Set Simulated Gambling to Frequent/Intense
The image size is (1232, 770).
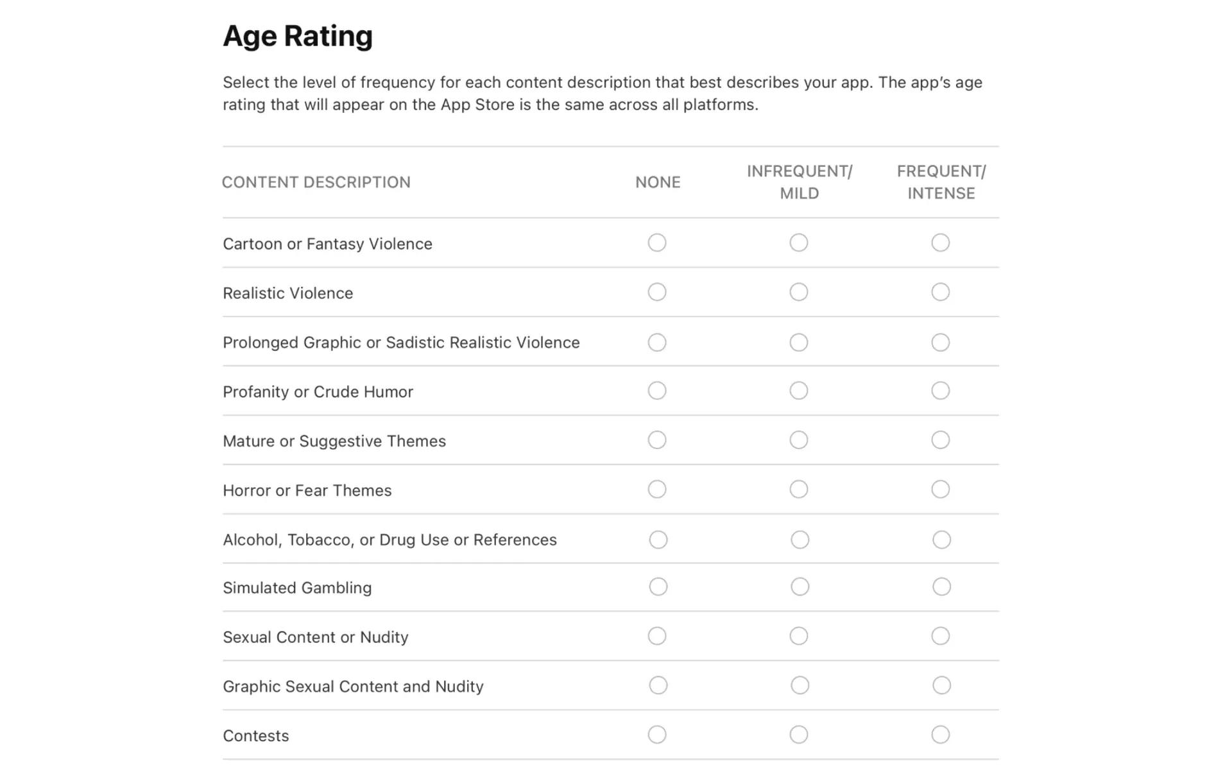pos(940,586)
